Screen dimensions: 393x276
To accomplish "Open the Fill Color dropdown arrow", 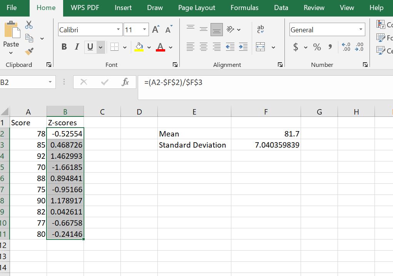I will tap(149, 47).
